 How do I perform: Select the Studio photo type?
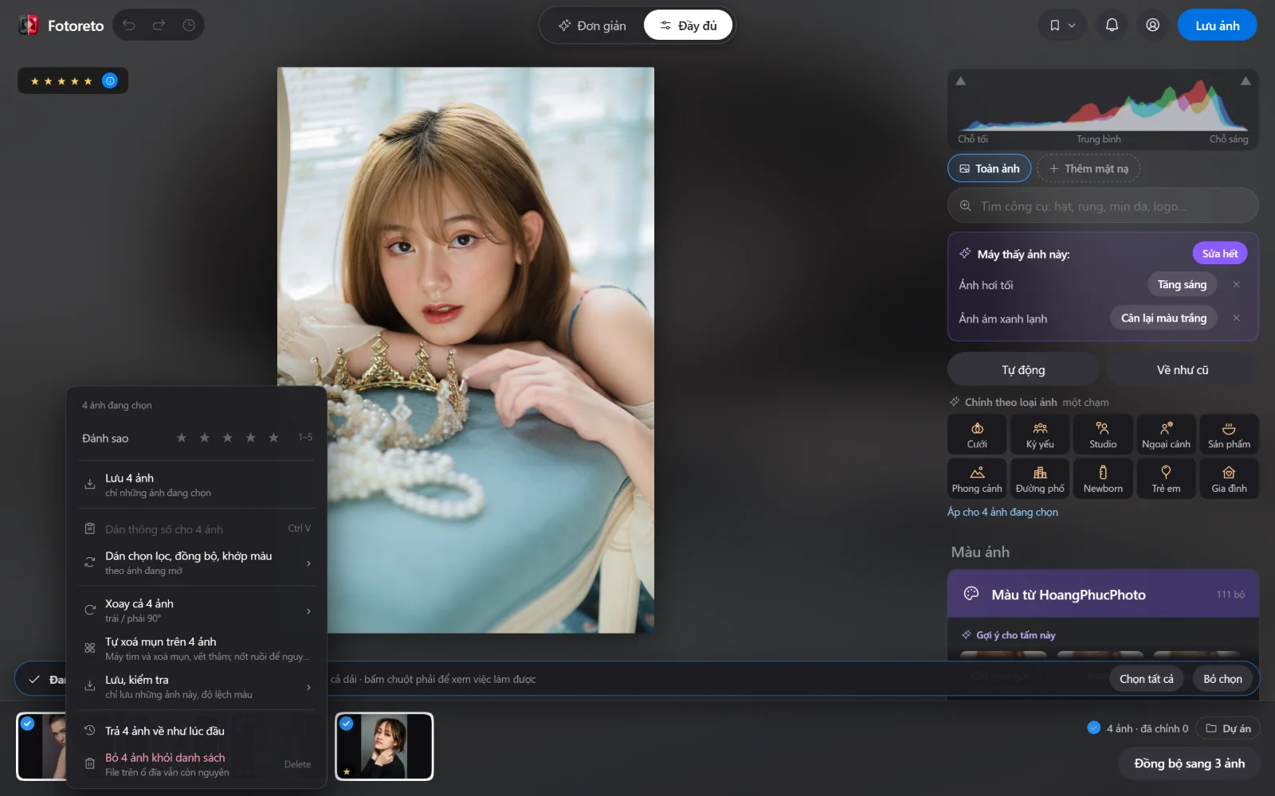click(1103, 435)
